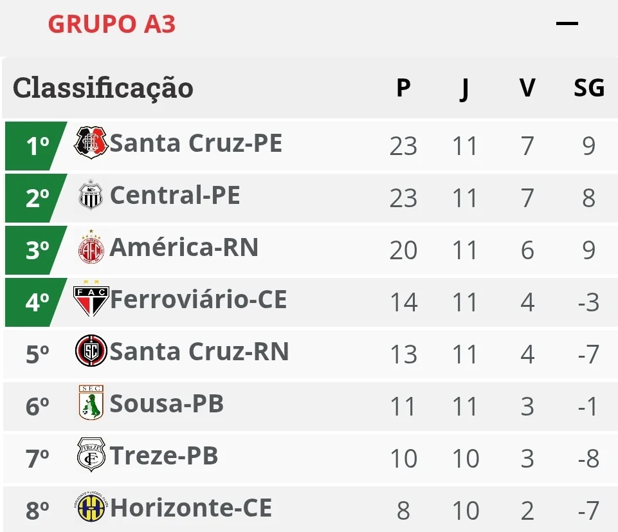Click the Ferroviário-CE FAC shield
This screenshot has height=532, width=618.
pos(91,298)
